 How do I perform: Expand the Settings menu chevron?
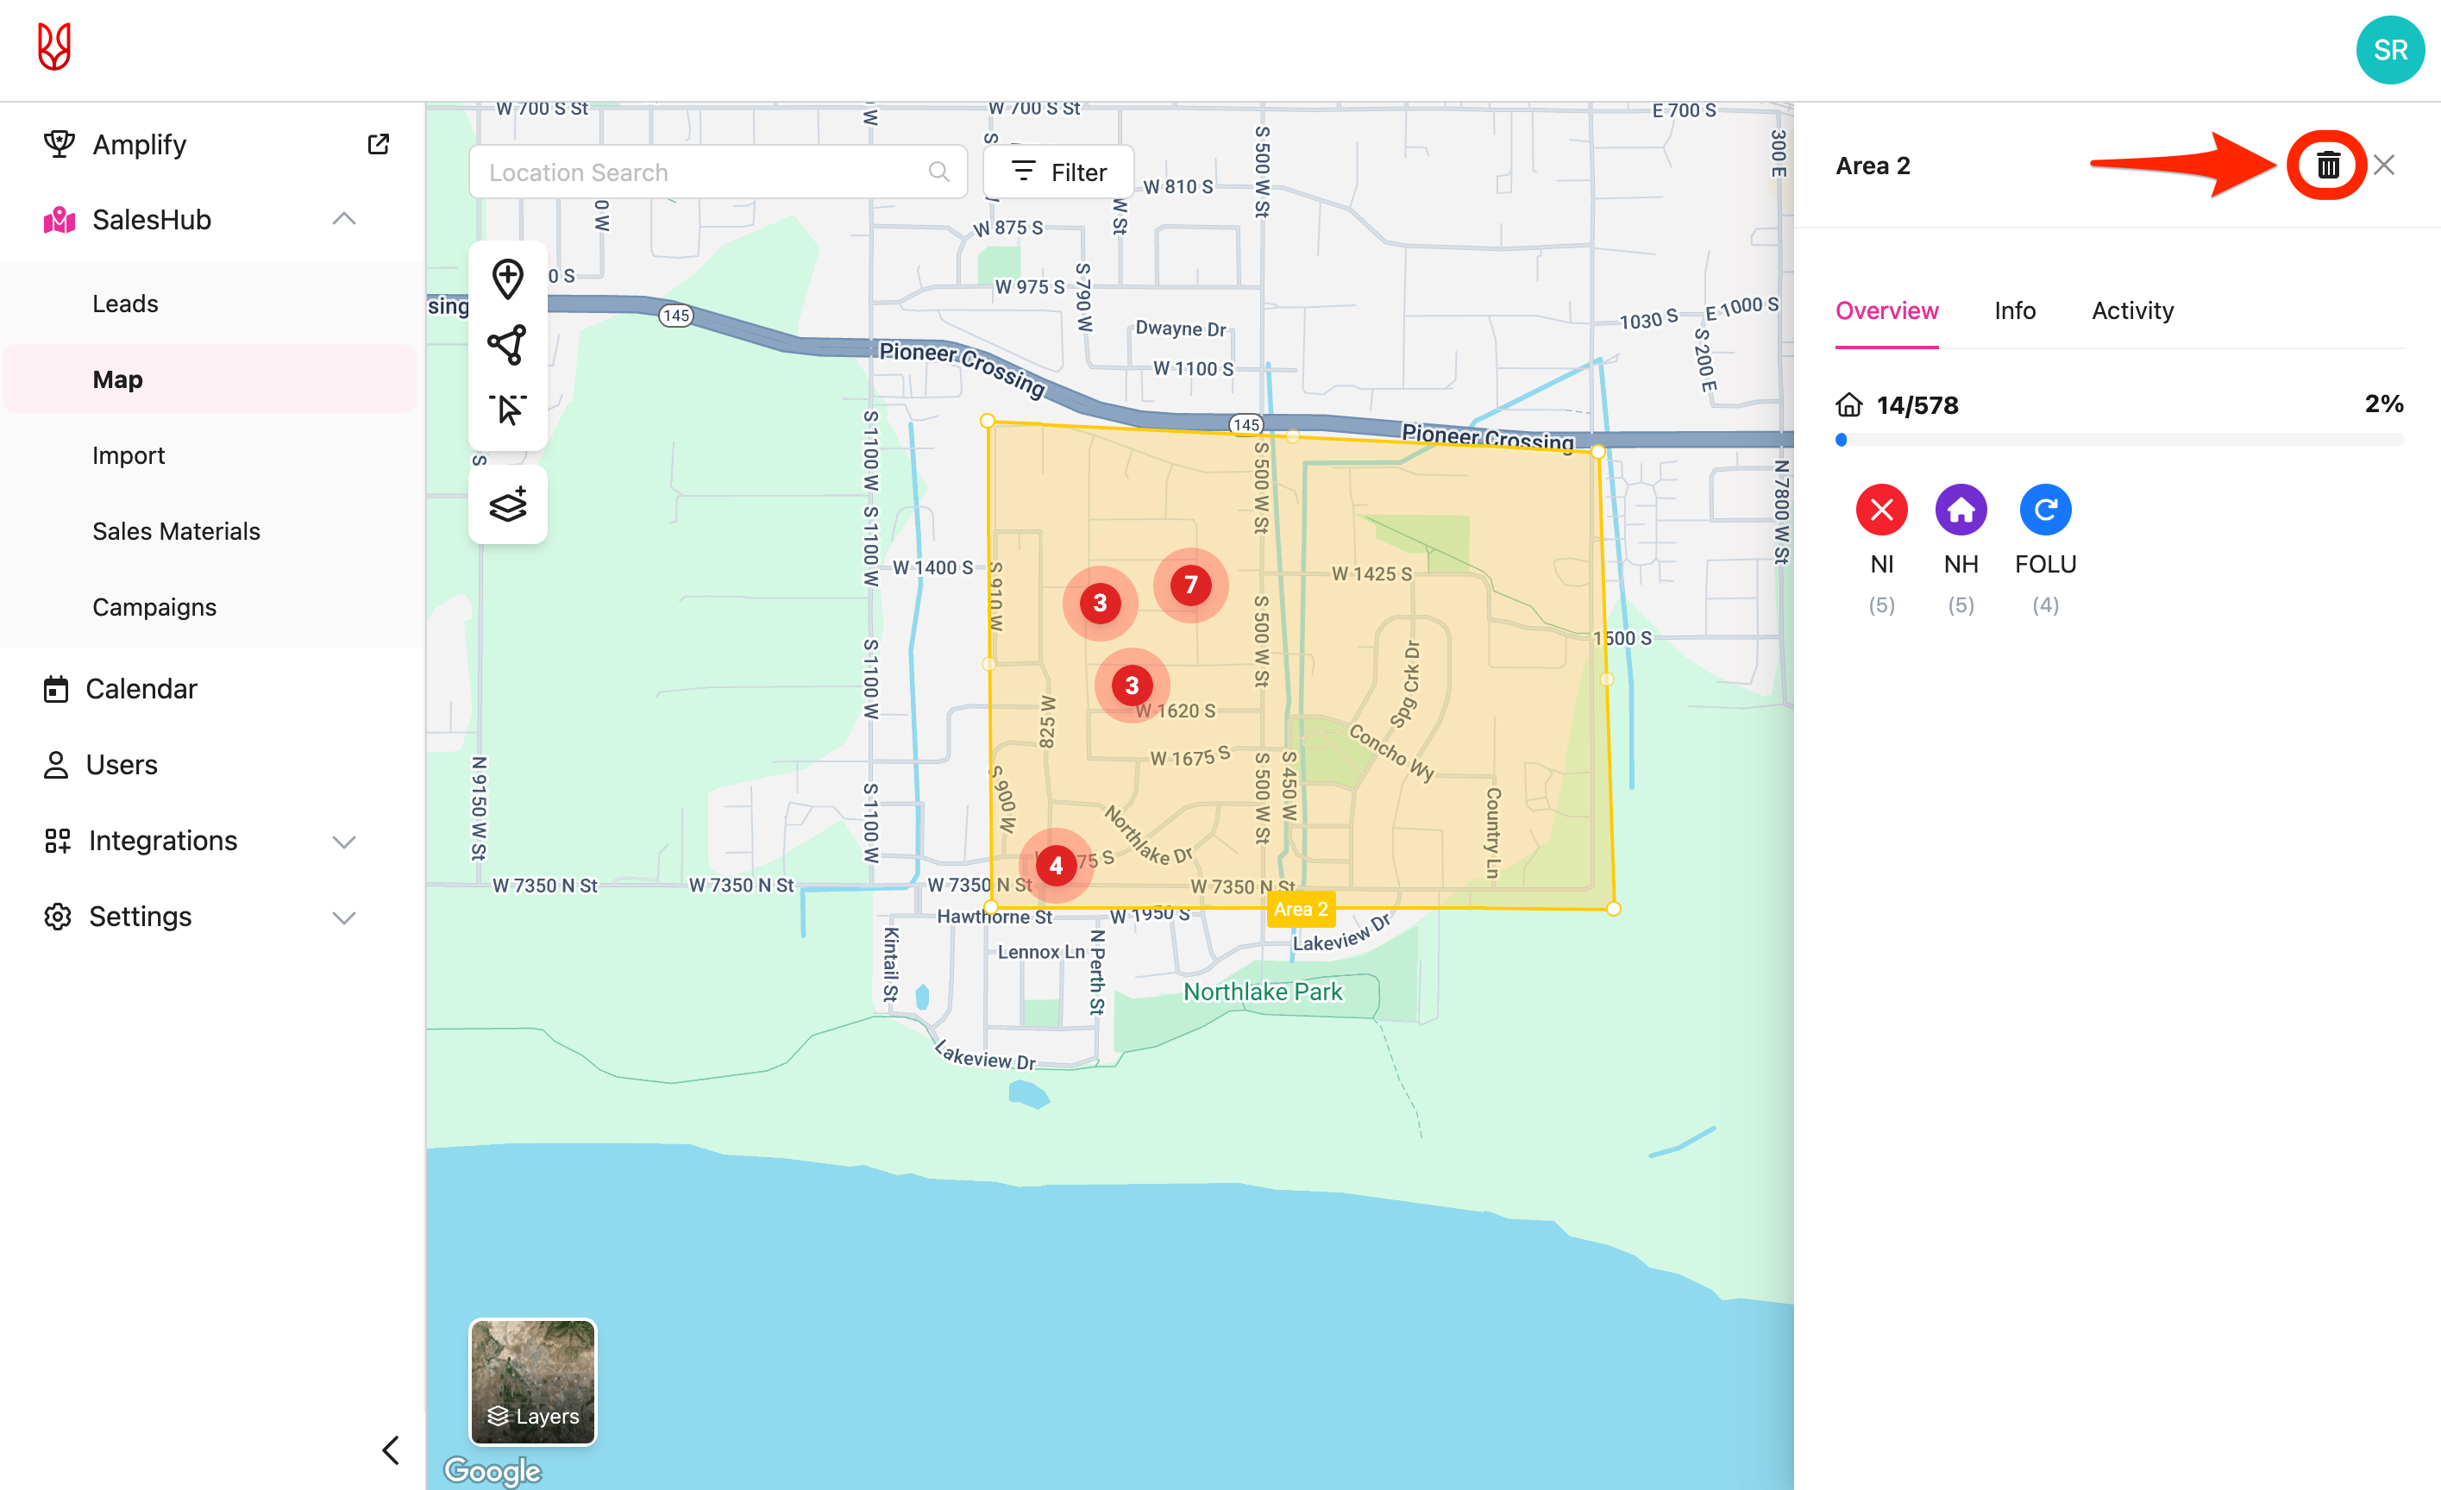tap(342, 917)
